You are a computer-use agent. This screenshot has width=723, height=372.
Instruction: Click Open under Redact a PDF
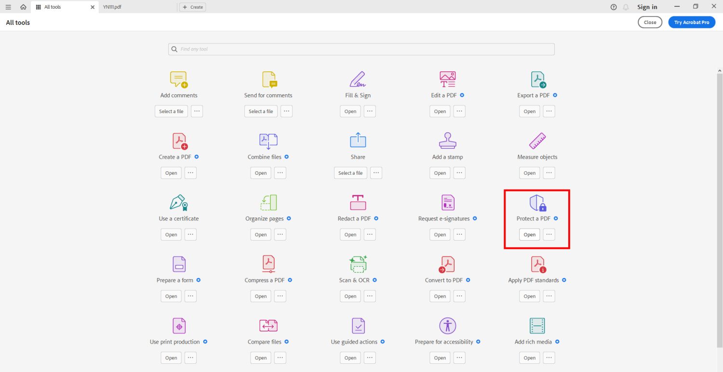(x=350, y=234)
